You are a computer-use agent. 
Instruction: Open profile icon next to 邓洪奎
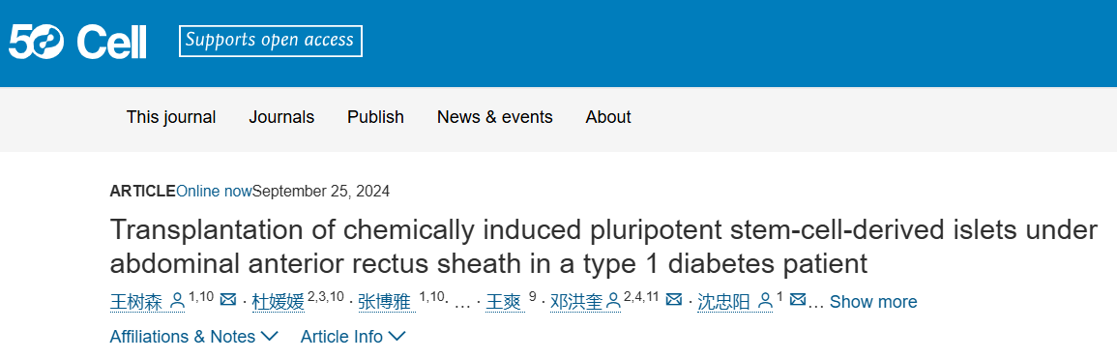click(613, 302)
